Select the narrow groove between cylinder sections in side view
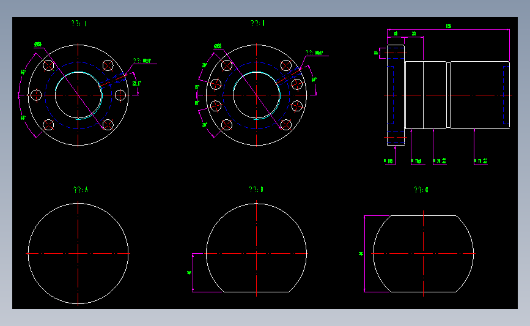Screen dimensions: 530x326 (448, 95)
